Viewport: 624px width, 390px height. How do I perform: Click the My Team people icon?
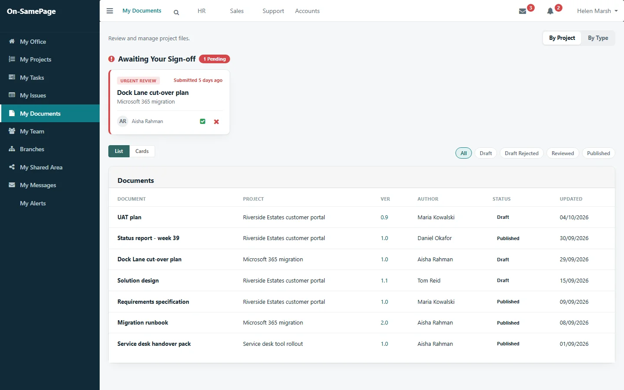click(12, 131)
